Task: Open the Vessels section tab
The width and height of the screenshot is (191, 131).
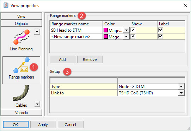Action: 21,112
